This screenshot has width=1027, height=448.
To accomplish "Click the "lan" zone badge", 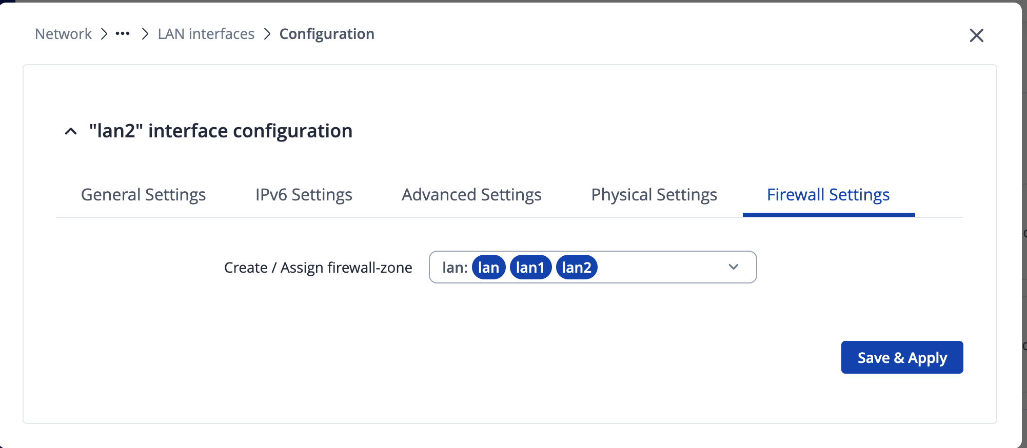I will coord(488,268).
